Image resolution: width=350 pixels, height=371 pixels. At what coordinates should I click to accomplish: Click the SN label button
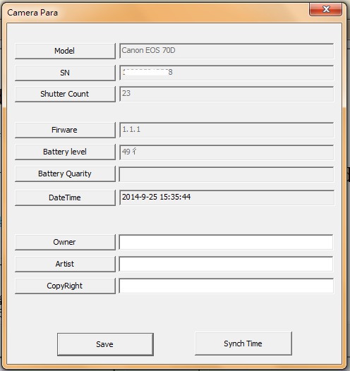tap(65, 73)
